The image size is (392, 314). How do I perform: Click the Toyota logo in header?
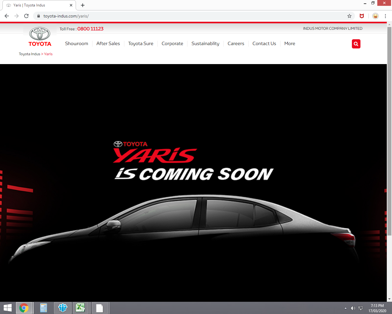click(x=40, y=37)
